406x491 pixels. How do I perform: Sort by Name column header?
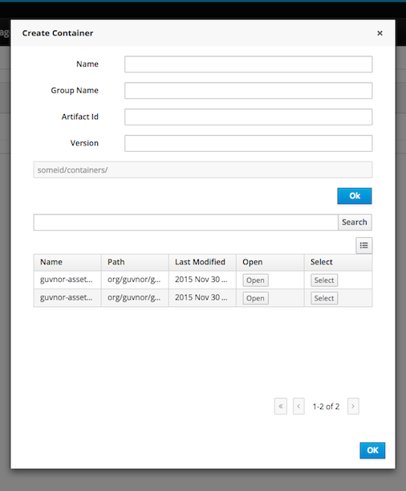point(67,262)
